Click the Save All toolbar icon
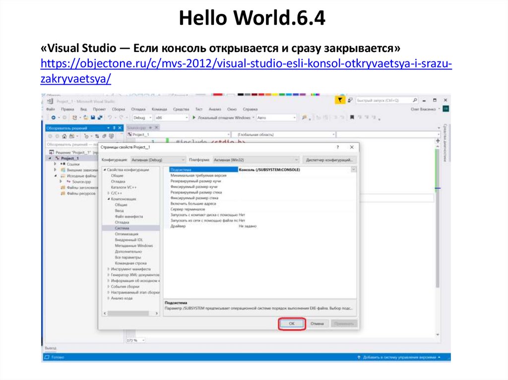508x380 pixels. 100,117
